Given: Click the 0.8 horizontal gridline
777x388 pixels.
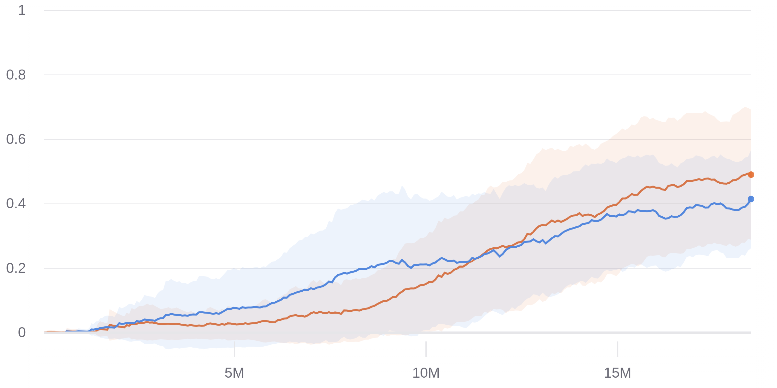Looking at the screenshot, I should point(388,75).
